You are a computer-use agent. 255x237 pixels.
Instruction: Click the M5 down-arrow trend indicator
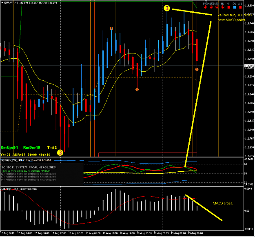tap(205, 7)
